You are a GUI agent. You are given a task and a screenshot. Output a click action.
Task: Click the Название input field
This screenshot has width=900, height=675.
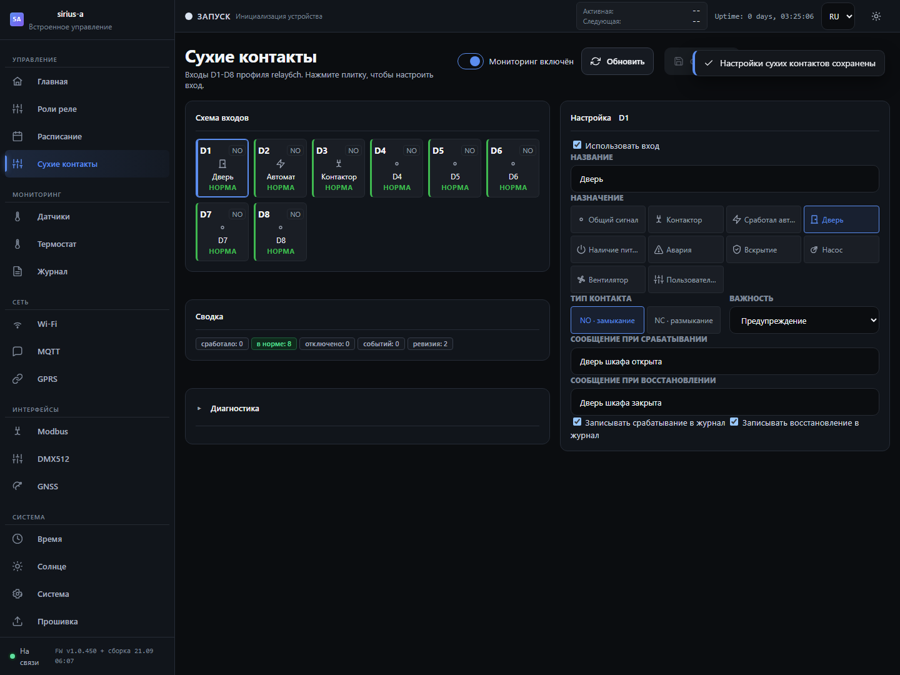point(725,179)
